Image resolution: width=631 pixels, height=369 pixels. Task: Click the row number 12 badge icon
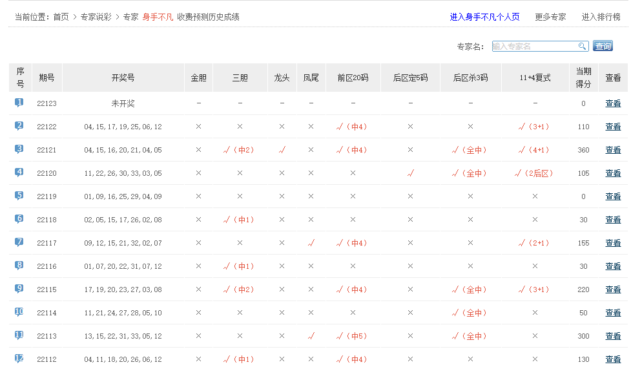point(19,359)
